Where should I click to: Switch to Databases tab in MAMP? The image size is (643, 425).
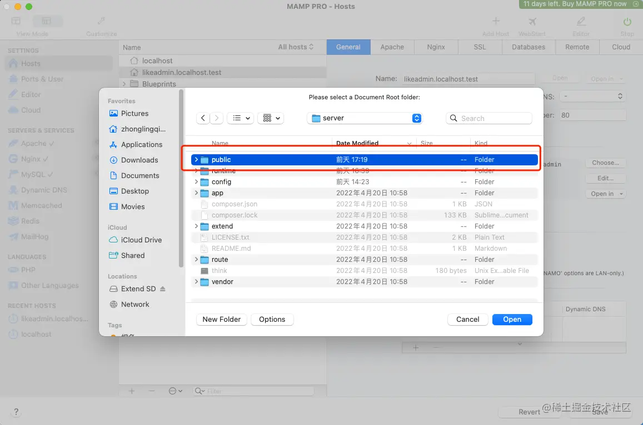(529, 47)
